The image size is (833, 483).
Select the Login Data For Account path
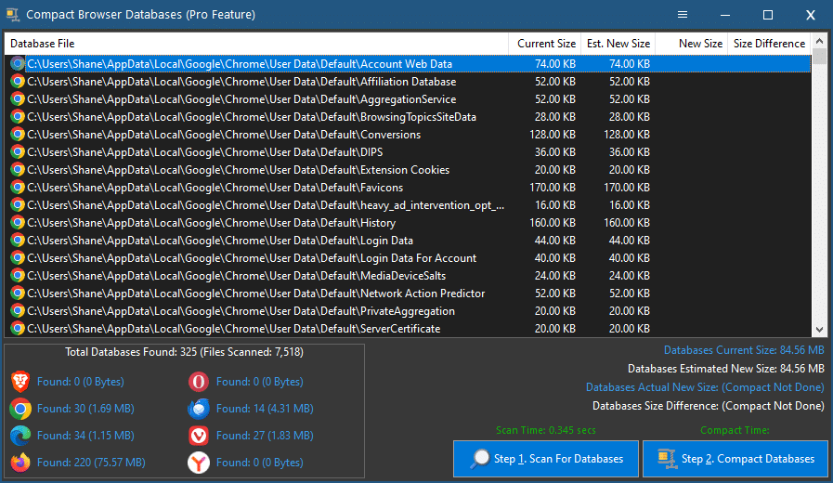tap(252, 257)
